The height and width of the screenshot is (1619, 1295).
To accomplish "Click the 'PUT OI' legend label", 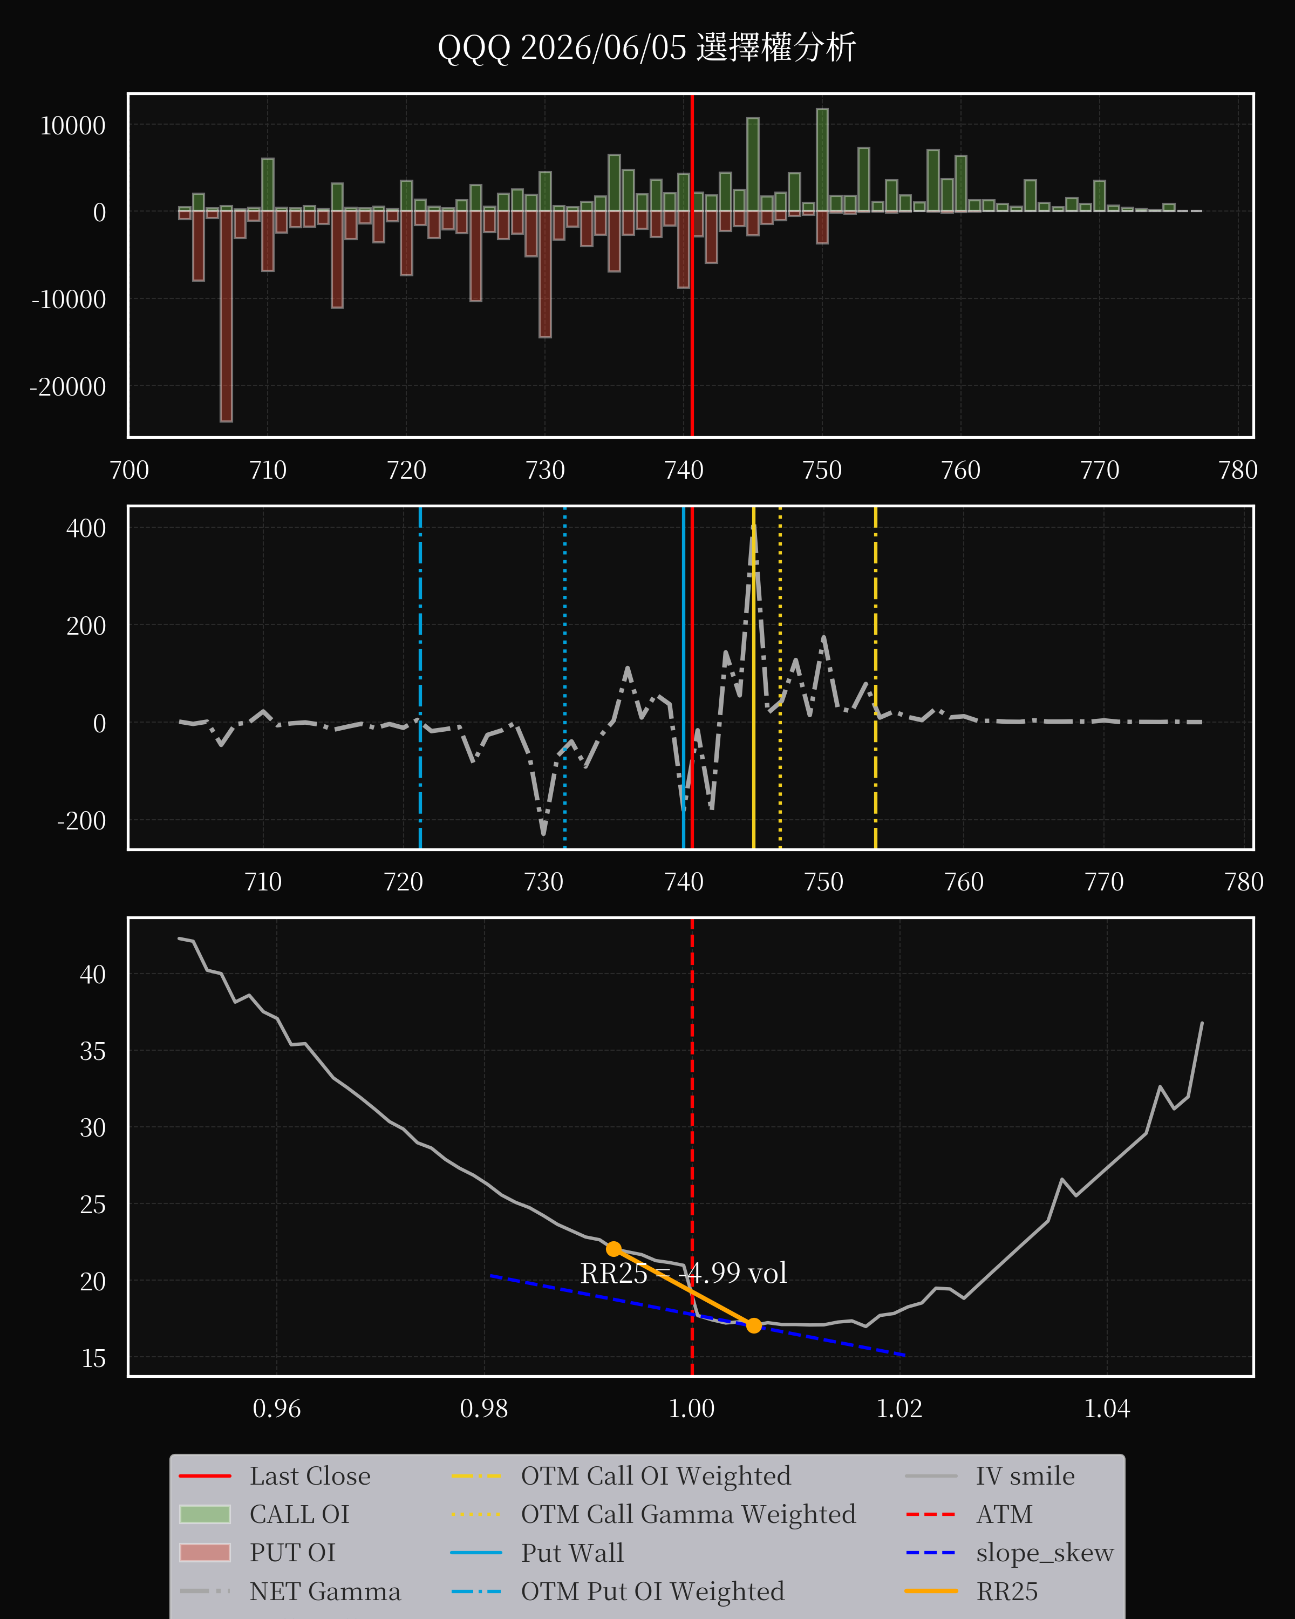I will [292, 1553].
